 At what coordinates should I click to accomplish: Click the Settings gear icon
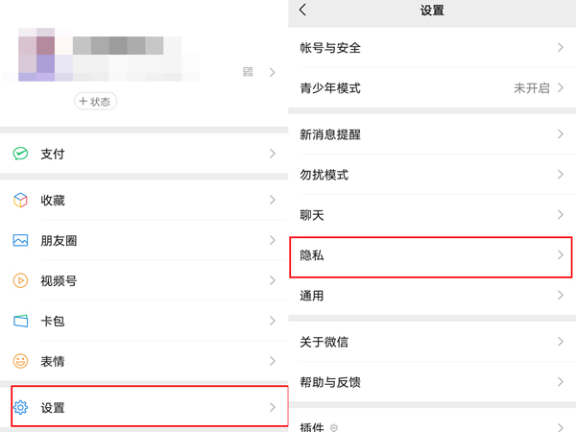pyautogui.click(x=20, y=408)
